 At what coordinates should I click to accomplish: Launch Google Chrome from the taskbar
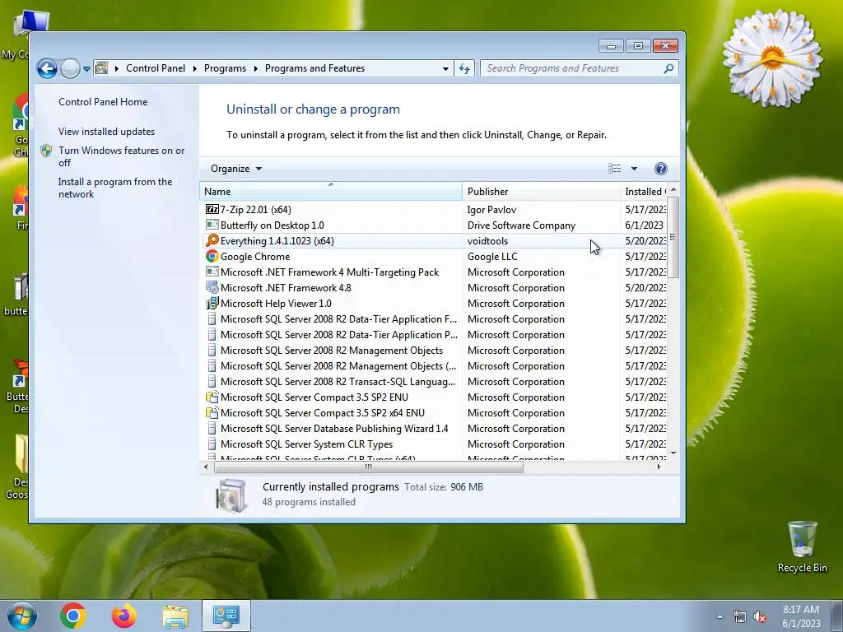[72, 616]
